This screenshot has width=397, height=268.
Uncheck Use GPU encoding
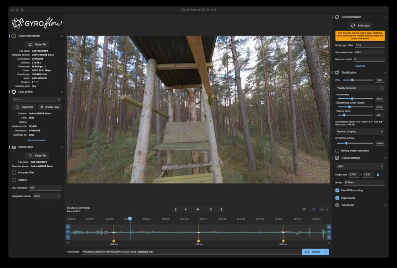[337, 190]
